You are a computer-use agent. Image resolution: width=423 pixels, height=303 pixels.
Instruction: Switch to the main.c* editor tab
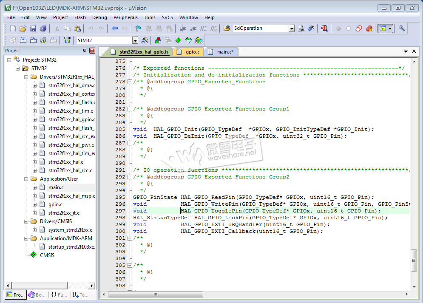[x=221, y=52]
